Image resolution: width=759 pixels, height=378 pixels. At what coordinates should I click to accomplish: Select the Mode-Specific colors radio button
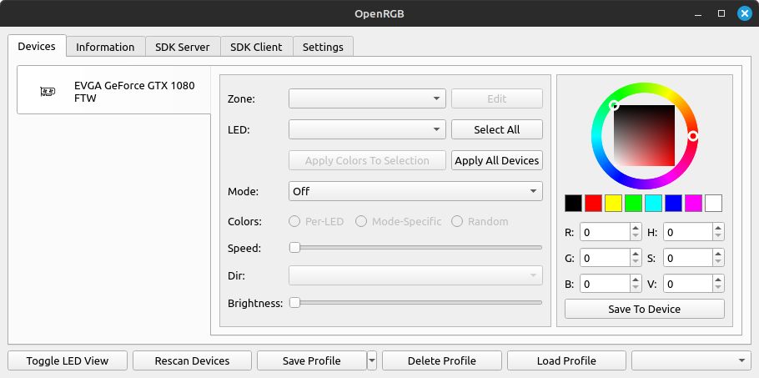pyautogui.click(x=399, y=222)
